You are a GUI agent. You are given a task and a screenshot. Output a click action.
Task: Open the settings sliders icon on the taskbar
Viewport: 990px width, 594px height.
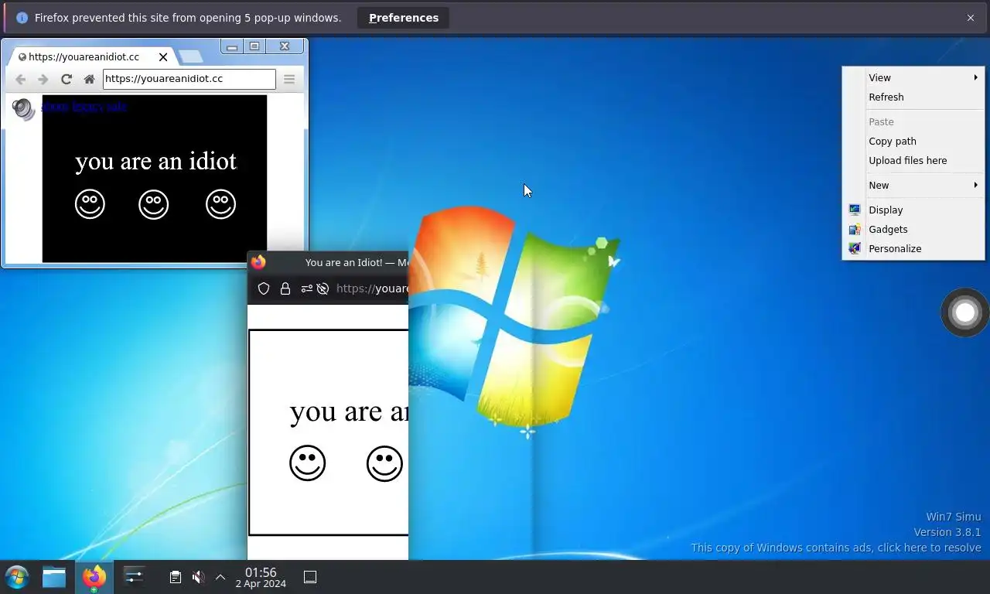coord(134,577)
